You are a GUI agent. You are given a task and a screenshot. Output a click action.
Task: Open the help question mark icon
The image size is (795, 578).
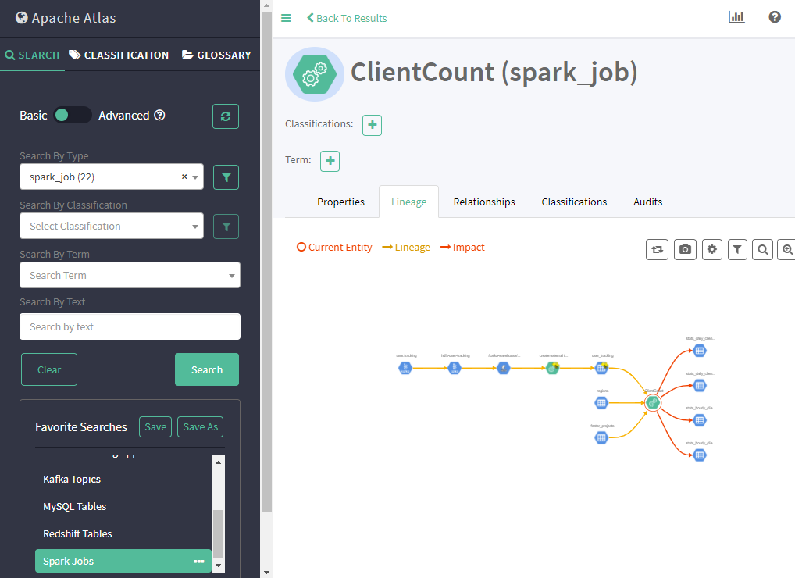[774, 17]
